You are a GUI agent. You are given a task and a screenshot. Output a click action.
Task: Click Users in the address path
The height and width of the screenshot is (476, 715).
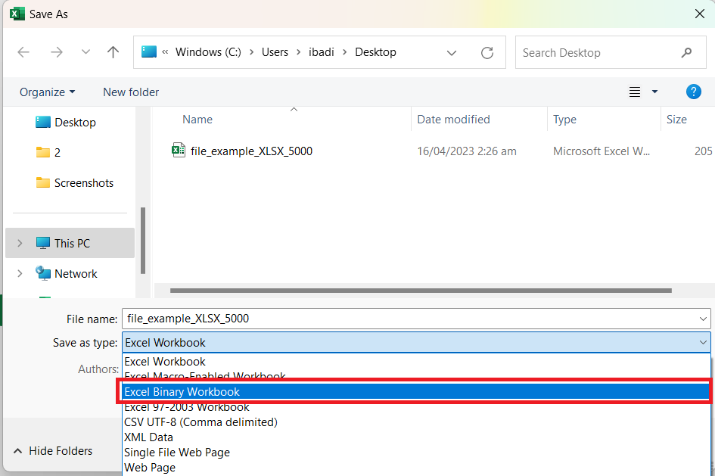coord(275,52)
